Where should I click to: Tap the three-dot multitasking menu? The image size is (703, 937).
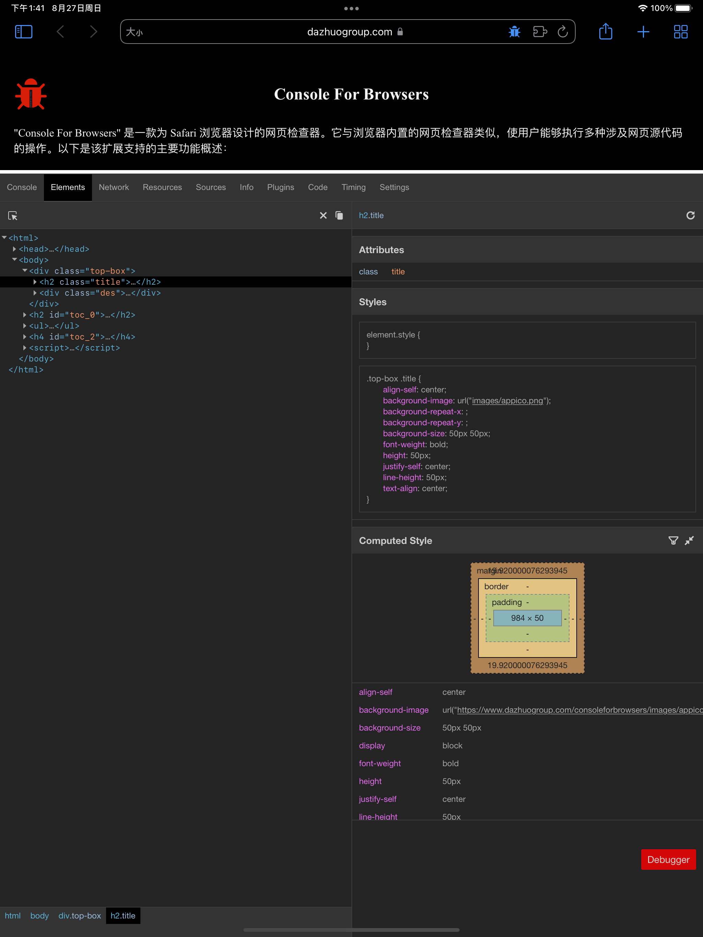pyautogui.click(x=351, y=9)
